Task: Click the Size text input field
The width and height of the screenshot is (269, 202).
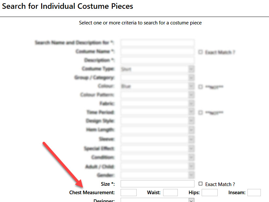Action: 157,184
